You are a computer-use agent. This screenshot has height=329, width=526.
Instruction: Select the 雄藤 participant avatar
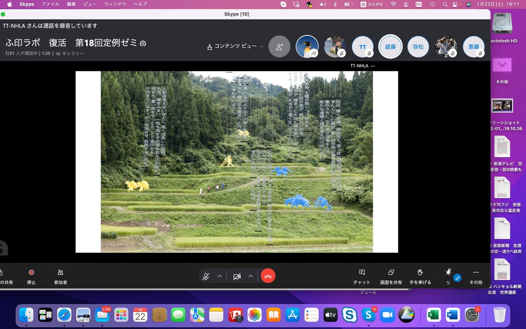coord(390,46)
